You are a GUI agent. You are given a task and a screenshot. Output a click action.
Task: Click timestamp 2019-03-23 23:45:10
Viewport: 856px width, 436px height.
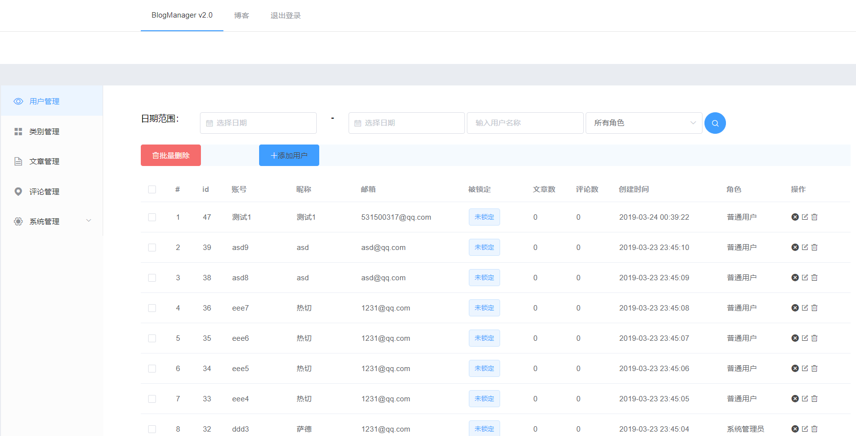tap(654, 248)
